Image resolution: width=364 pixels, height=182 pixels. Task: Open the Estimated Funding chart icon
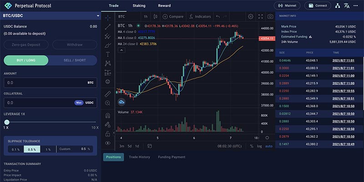pyautogui.click(x=311, y=37)
